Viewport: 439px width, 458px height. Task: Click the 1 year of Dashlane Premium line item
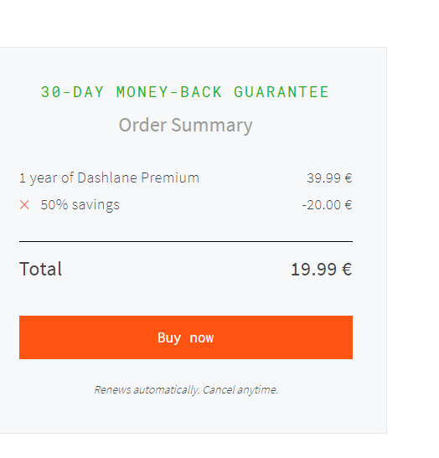pyautogui.click(x=109, y=178)
